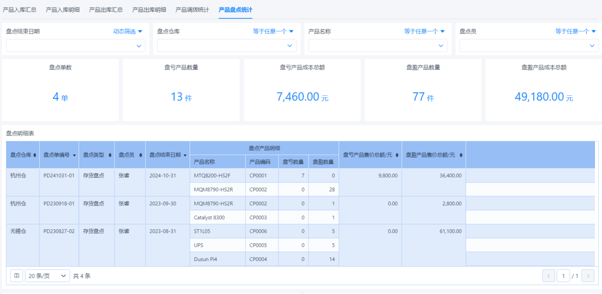602x294 pixels.
Task: Open 等于任意一个 dropdown for 盘点仓库
Action: (x=273, y=31)
